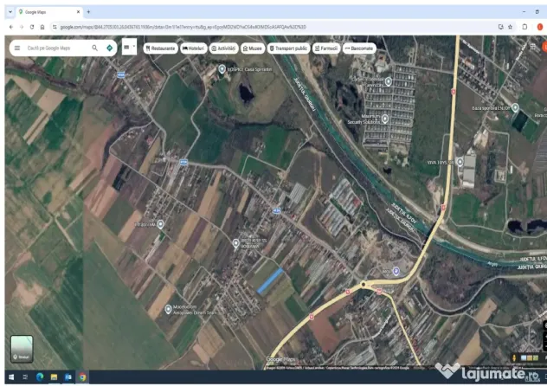Filter map by Hoteluri
The width and height of the screenshot is (547, 386).
click(x=194, y=48)
